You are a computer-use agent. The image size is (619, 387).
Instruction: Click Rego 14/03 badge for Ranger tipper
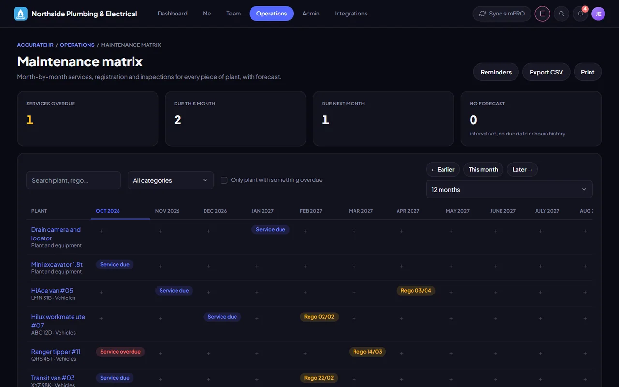click(368, 352)
